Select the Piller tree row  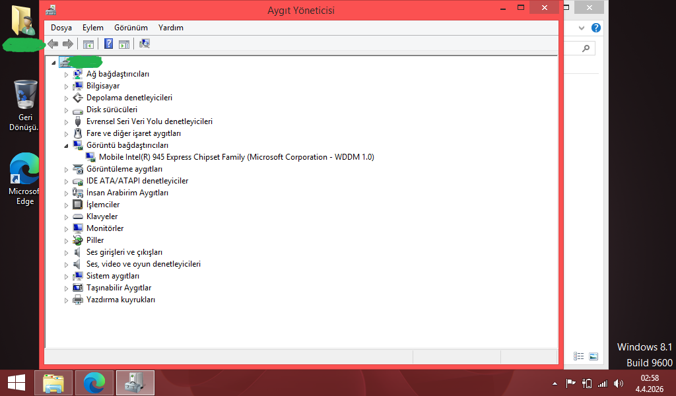[x=95, y=240]
